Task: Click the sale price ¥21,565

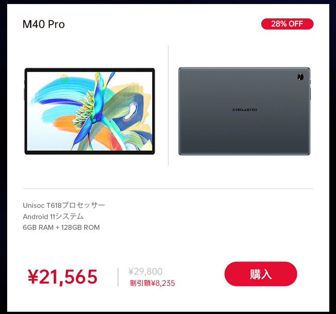Action: coord(63,277)
